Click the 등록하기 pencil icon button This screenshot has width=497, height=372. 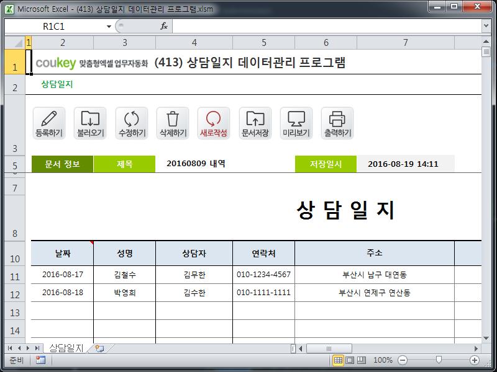pyautogui.click(x=49, y=123)
